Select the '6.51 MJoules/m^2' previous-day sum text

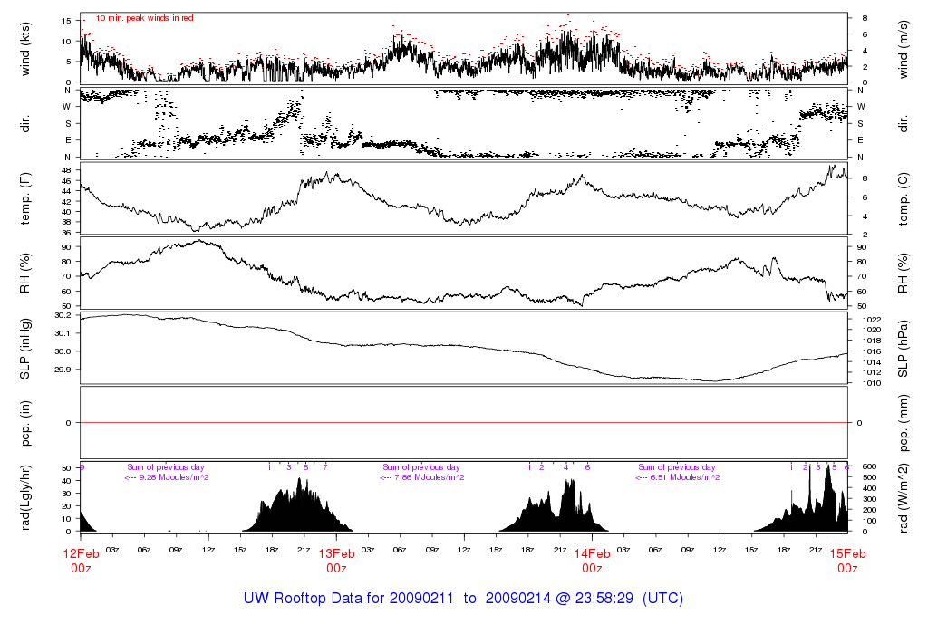point(685,477)
